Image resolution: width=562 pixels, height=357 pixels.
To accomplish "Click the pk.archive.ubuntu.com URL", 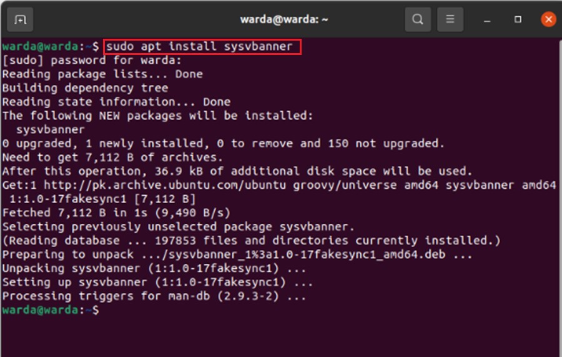I will (165, 185).
